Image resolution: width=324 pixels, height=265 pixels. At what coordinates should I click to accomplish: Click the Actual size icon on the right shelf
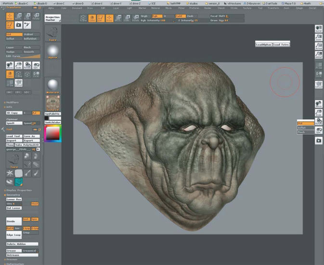318,47
